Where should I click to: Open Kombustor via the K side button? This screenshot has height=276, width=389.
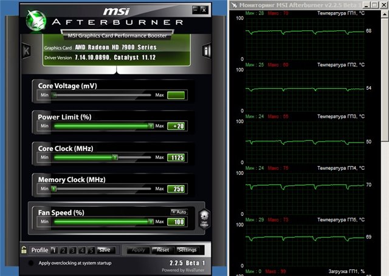26,51
